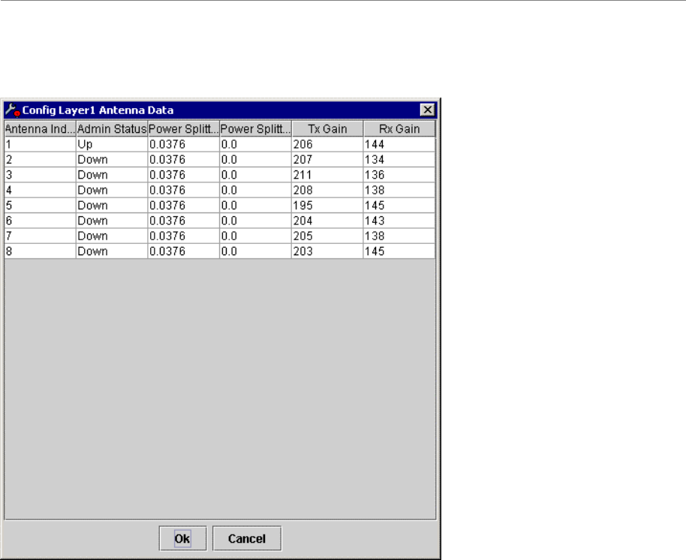Click the Down status cell in row 2
Image resolution: width=686 pixels, height=560 pixels.
coord(112,160)
